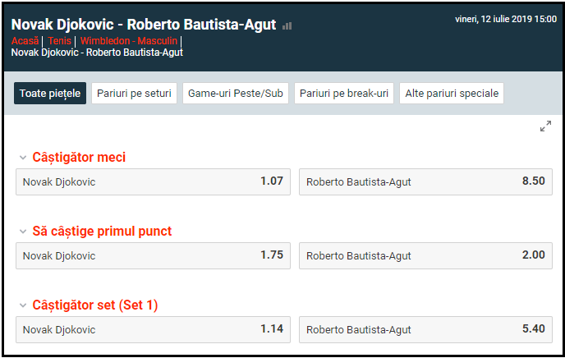Bet on Djokovic match winner at 1.07
This screenshot has width=565, height=358.
(153, 181)
